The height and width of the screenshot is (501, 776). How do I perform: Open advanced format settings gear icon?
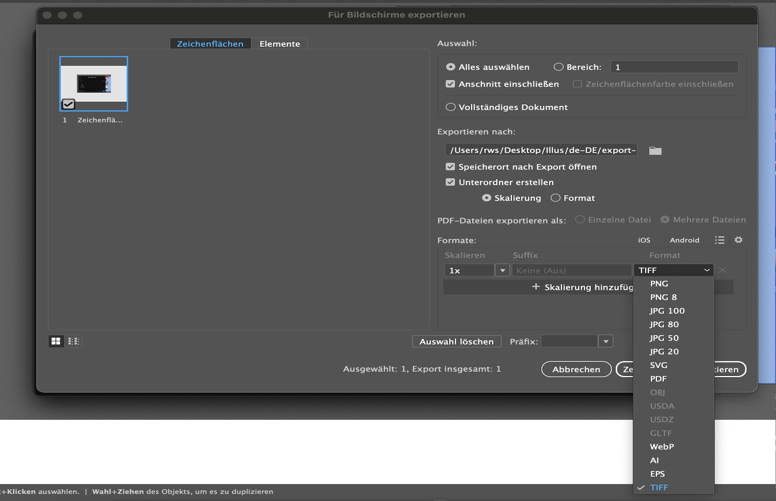tap(738, 240)
